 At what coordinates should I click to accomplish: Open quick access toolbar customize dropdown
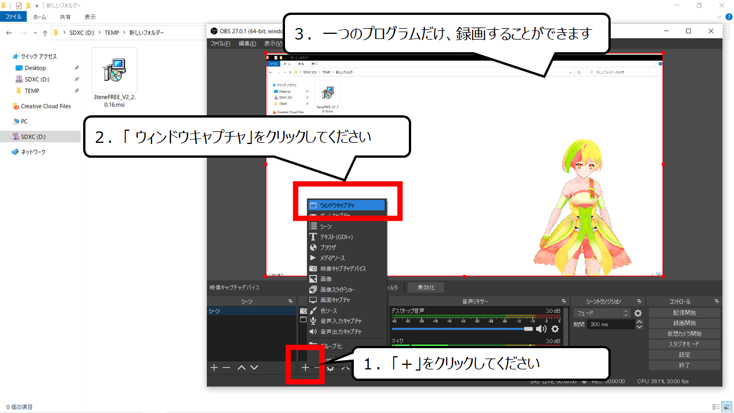point(37,6)
